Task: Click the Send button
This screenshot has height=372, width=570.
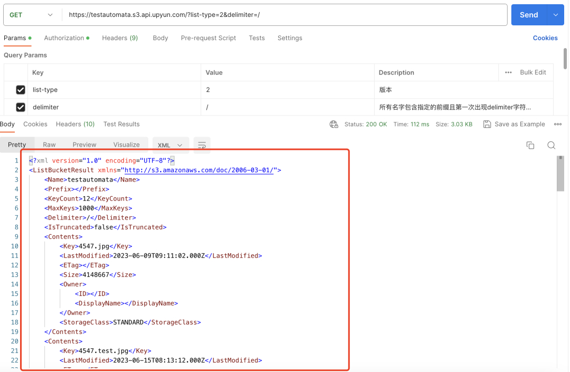Action: tap(529, 15)
